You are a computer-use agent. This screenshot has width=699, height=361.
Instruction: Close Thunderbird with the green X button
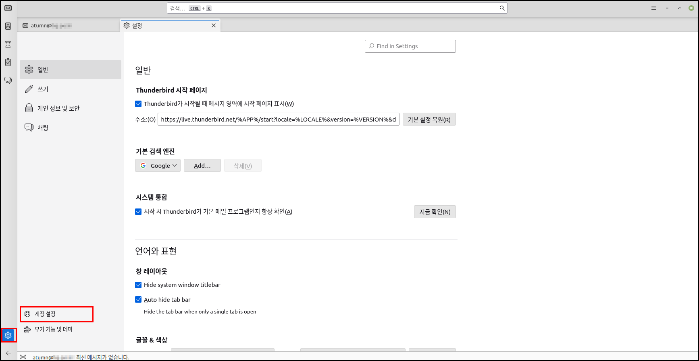point(691,8)
